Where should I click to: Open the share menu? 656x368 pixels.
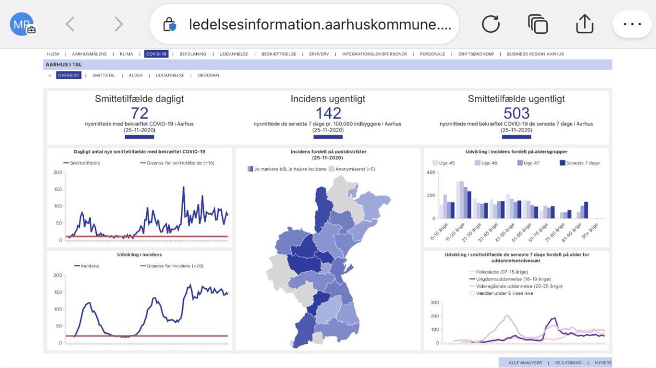[584, 24]
